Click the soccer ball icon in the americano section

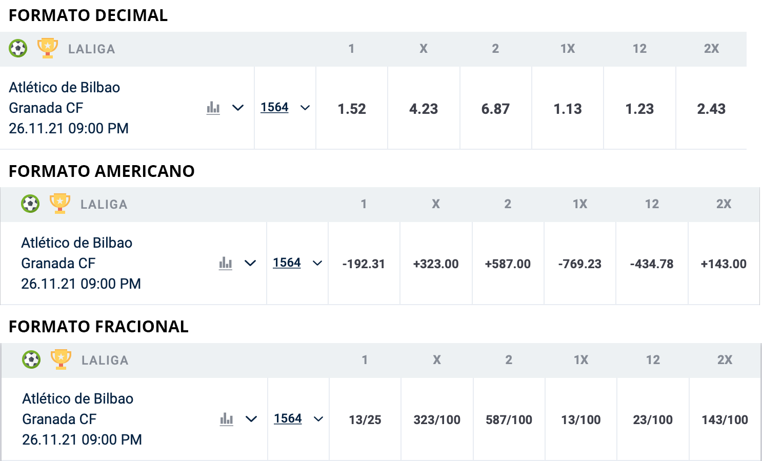click(x=30, y=204)
